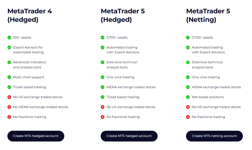Click green check by Expert Advisors for automated trading

coord(9,47)
